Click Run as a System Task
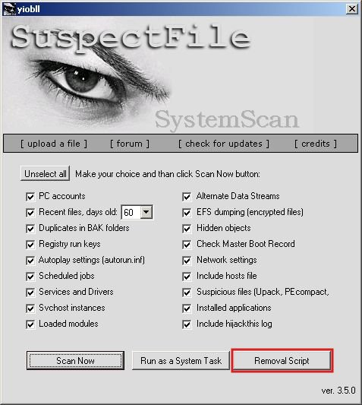 181,361
